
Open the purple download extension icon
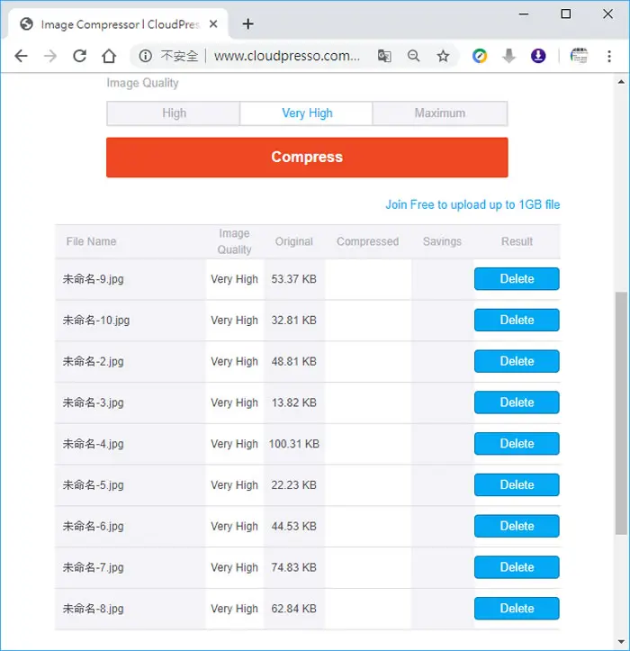[538, 56]
